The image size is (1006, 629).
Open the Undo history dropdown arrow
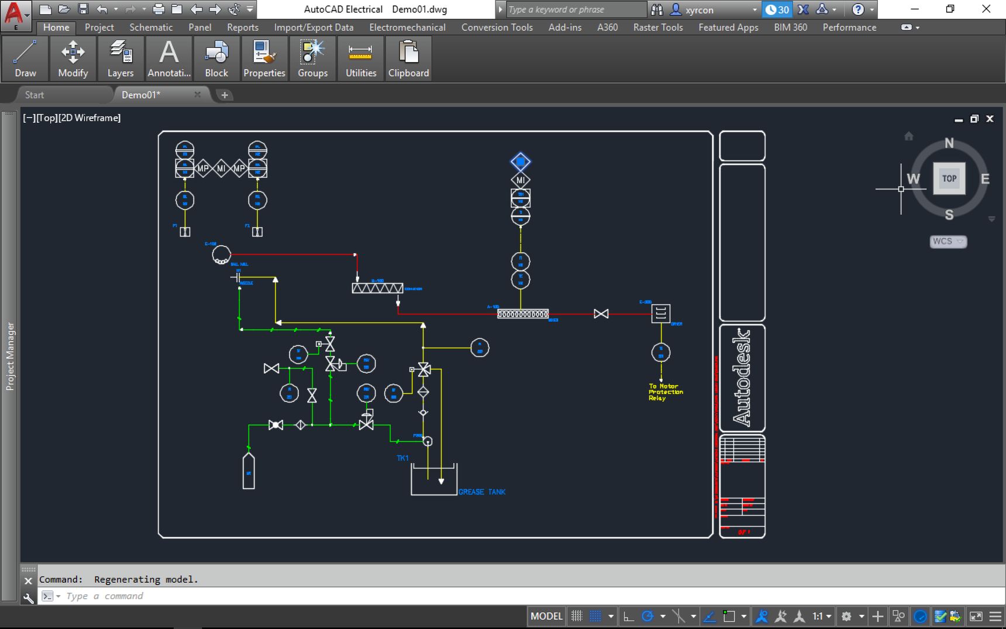(x=116, y=9)
